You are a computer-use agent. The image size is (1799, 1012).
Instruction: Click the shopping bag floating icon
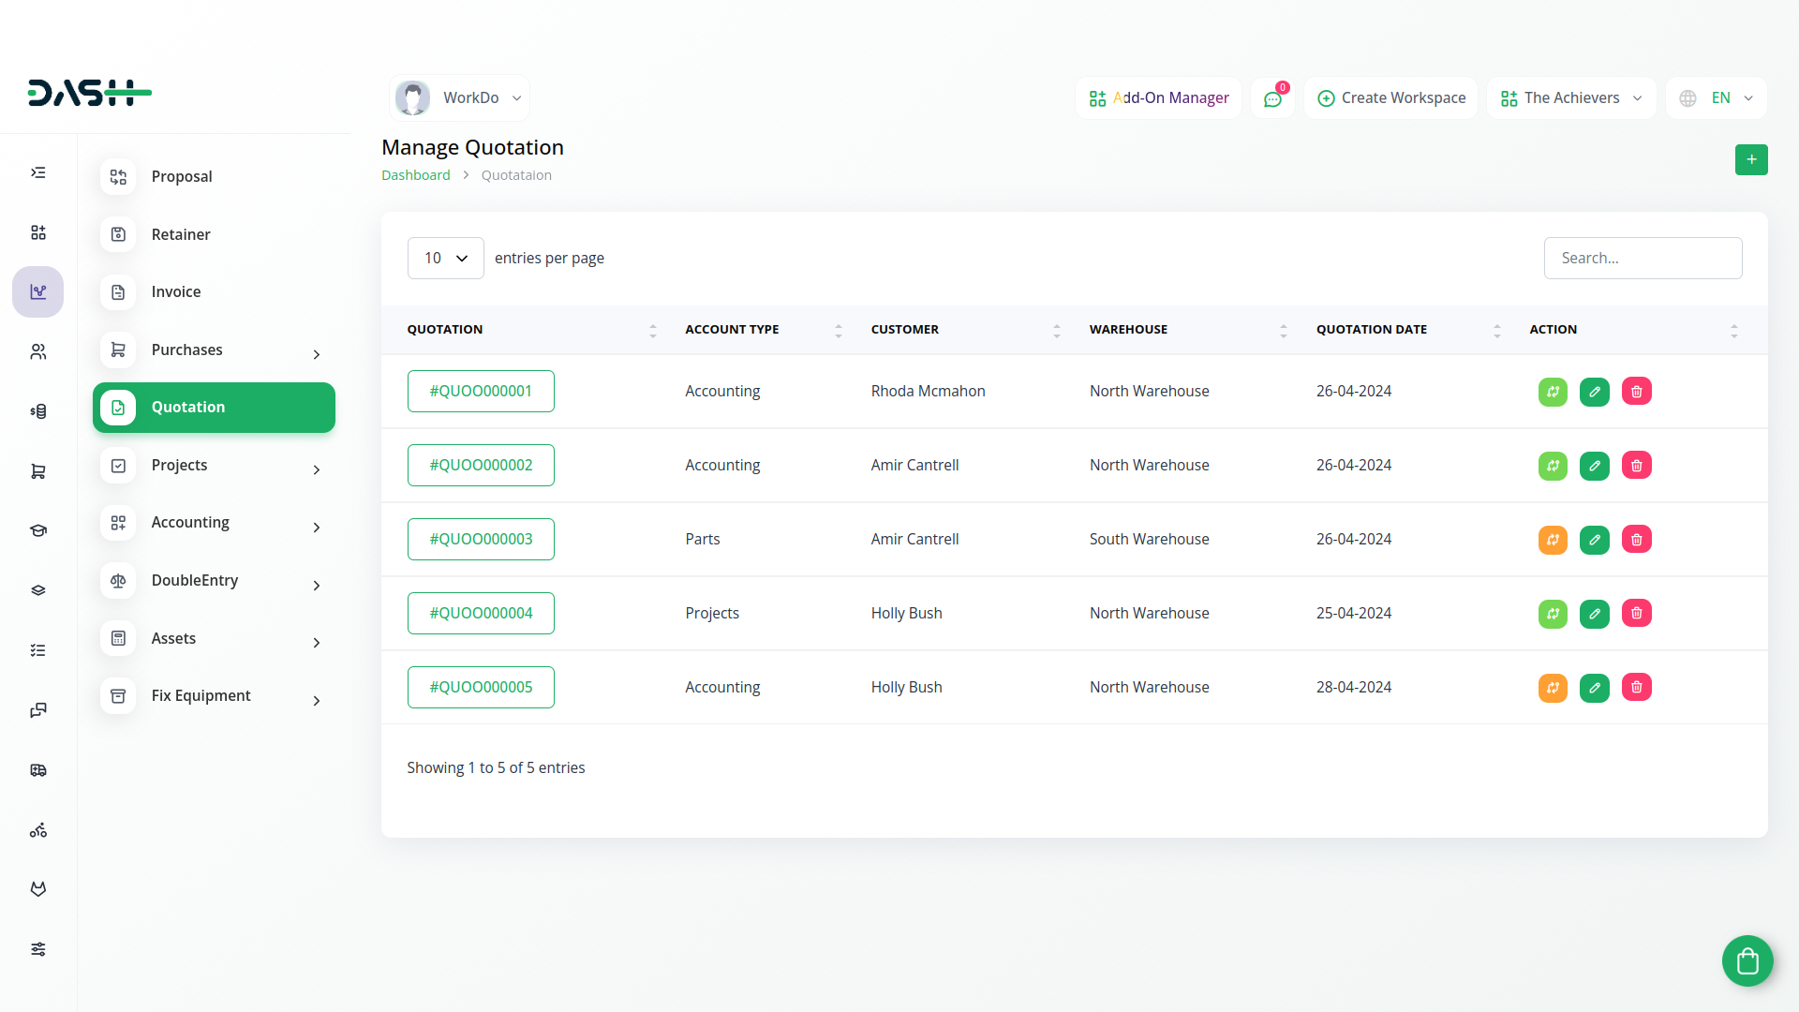pos(1747,960)
